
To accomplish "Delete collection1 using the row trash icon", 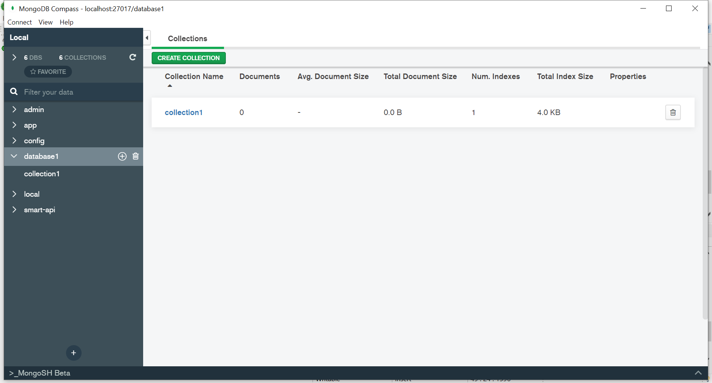I will pos(673,112).
